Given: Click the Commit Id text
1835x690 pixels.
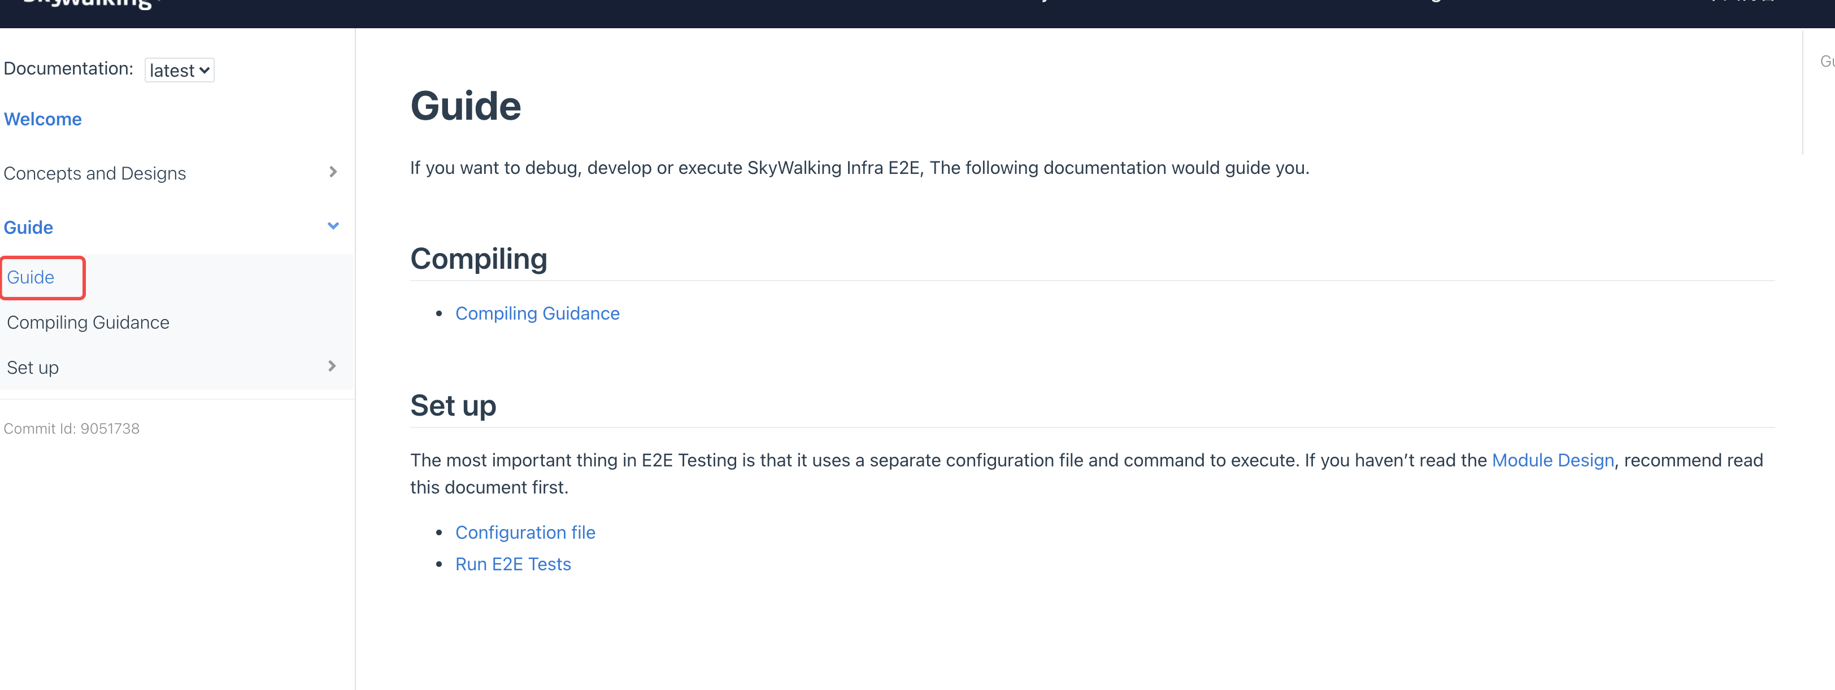Looking at the screenshot, I should (71, 429).
